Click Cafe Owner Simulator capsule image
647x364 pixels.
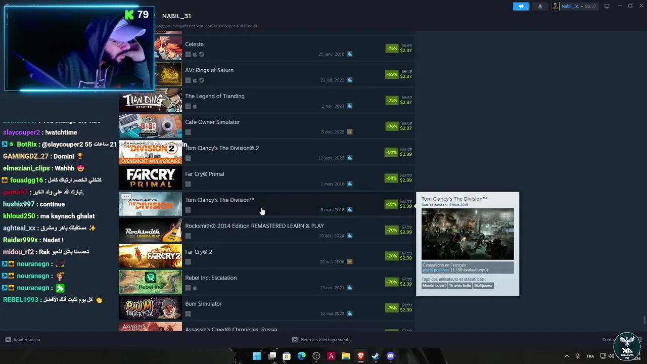click(x=150, y=126)
